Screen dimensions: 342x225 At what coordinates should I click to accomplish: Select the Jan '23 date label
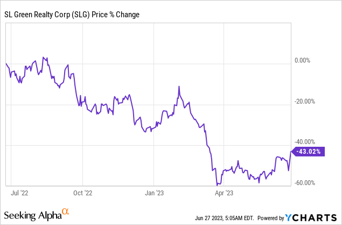coord(155,192)
